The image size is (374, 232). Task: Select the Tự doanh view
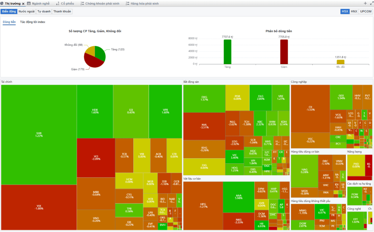coord(44,11)
